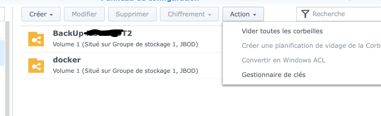Click the highlighted blue sidebar item

pyautogui.click(x=2, y=53)
